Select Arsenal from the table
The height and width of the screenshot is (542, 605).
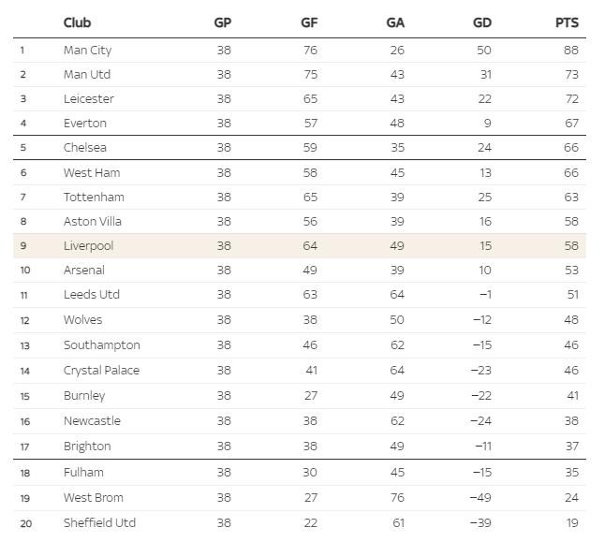tap(84, 270)
